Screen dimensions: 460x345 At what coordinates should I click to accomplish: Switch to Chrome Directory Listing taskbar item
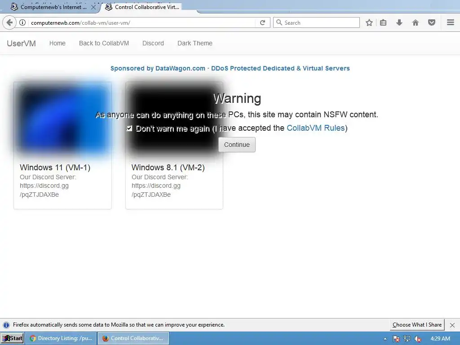click(61, 338)
